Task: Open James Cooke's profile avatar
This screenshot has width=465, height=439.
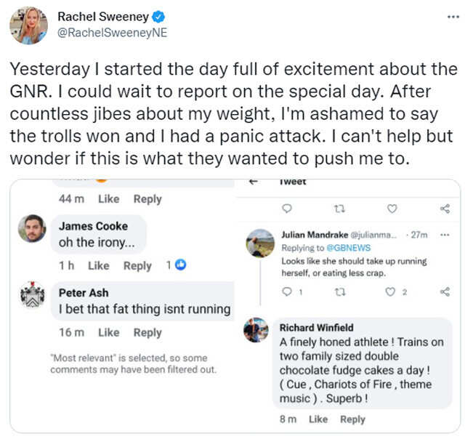Action: tap(32, 228)
